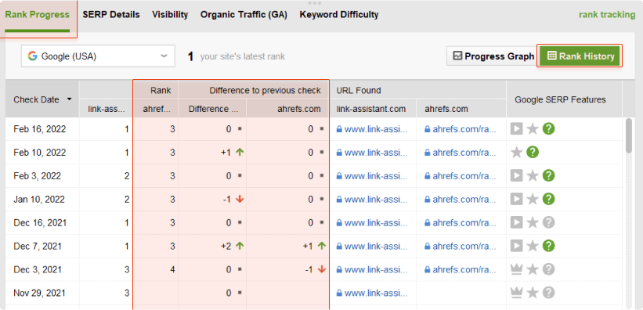
Task: Click the video icon in the Dec 7, 2021 row
Action: [517, 246]
